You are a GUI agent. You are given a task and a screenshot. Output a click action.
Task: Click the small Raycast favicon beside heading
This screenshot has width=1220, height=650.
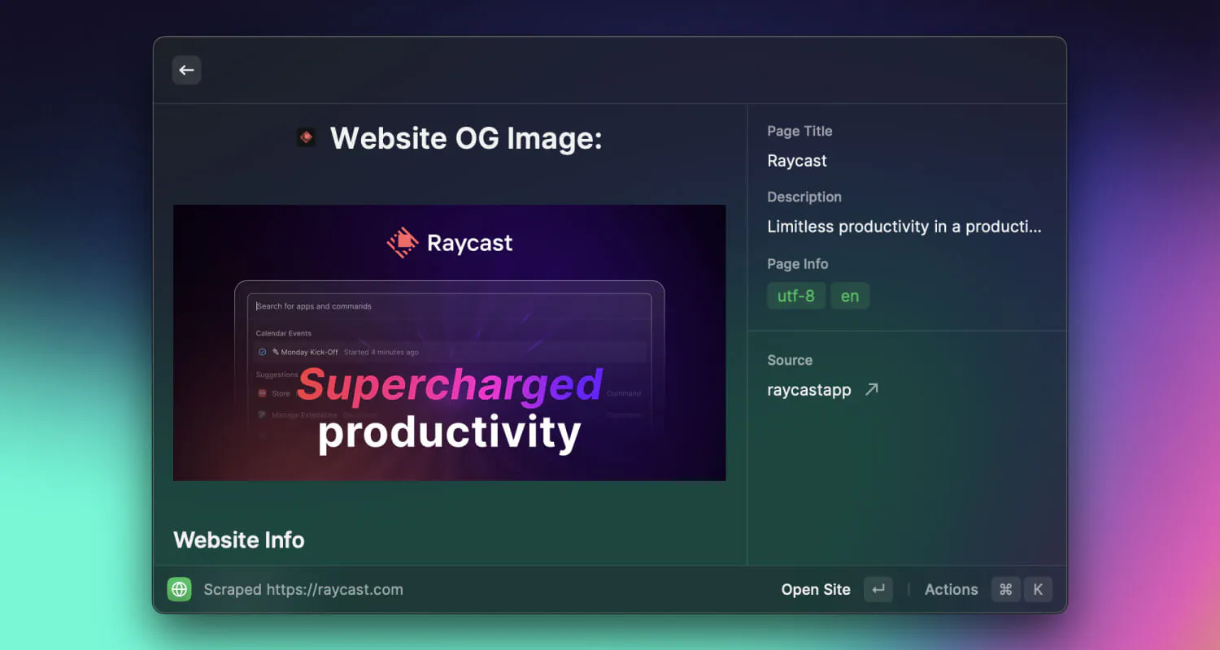coord(306,137)
